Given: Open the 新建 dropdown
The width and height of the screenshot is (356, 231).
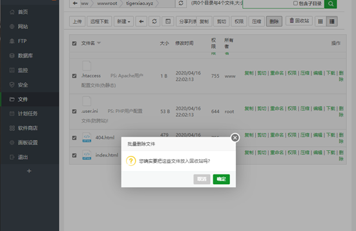Looking at the screenshot, I should [123, 22].
